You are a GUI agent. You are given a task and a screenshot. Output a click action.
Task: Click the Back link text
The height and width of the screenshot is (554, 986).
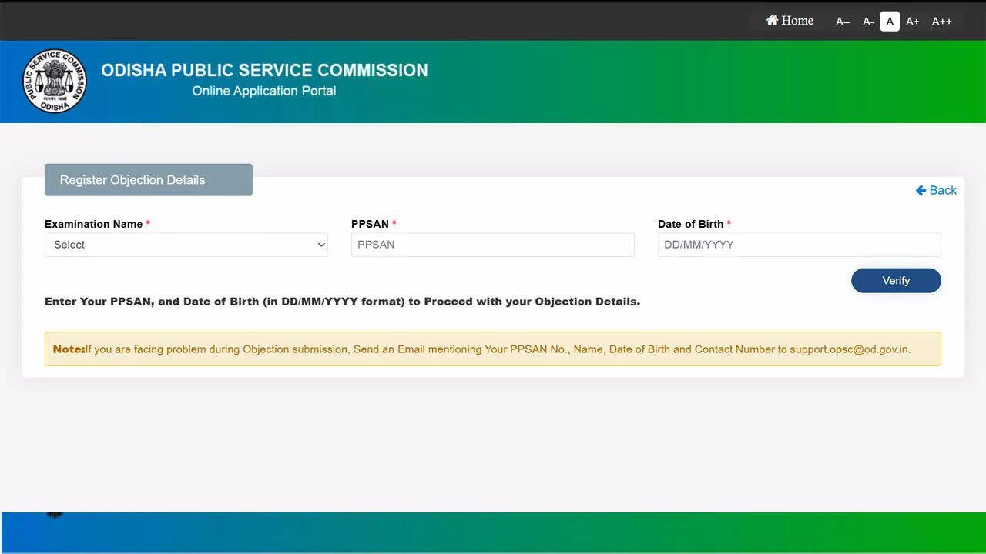[943, 191]
